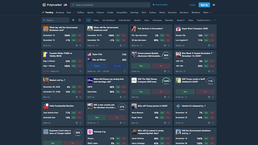Open the How it works link
The image size is (258, 145).
161,5
